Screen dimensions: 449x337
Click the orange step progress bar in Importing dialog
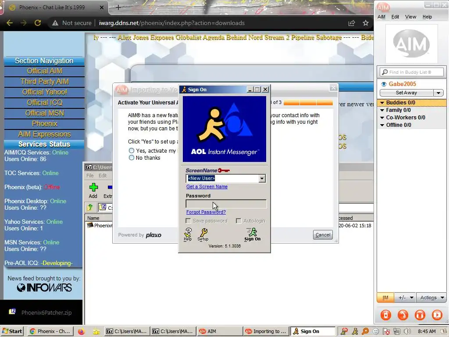(308, 103)
